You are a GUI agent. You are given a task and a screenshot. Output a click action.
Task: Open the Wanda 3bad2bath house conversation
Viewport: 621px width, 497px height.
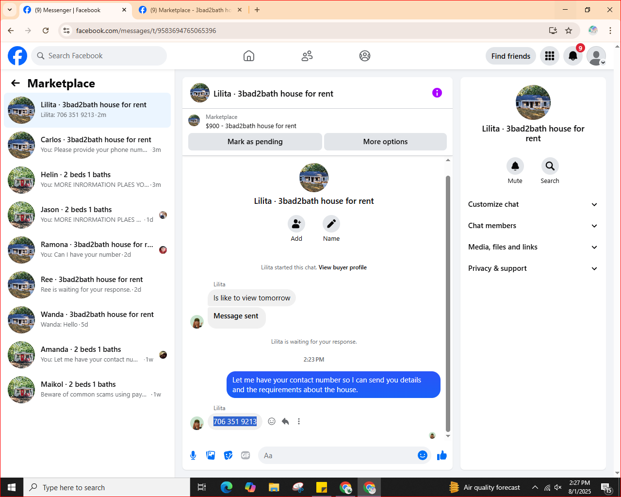point(87,320)
